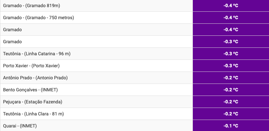Select the Porto Xavier temperature cell
This screenshot has height=131, width=269.
231,66
